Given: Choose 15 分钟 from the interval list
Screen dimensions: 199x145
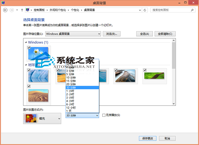Looking at the screenshot, I should [x=82, y=81].
